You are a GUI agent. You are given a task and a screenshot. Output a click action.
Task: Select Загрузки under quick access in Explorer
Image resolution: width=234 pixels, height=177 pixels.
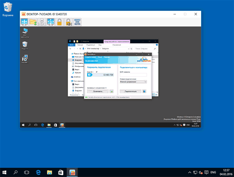click(77, 60)
